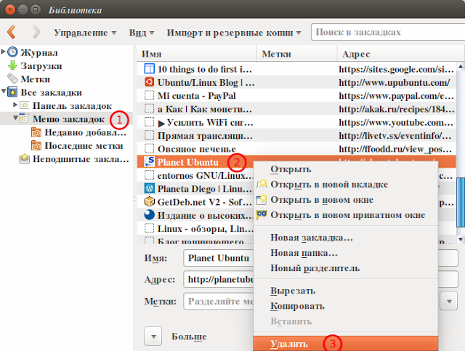Collapse the Меню закладок folder
The width and height of the screenshot is (465, 351).
tap(15, 118)
